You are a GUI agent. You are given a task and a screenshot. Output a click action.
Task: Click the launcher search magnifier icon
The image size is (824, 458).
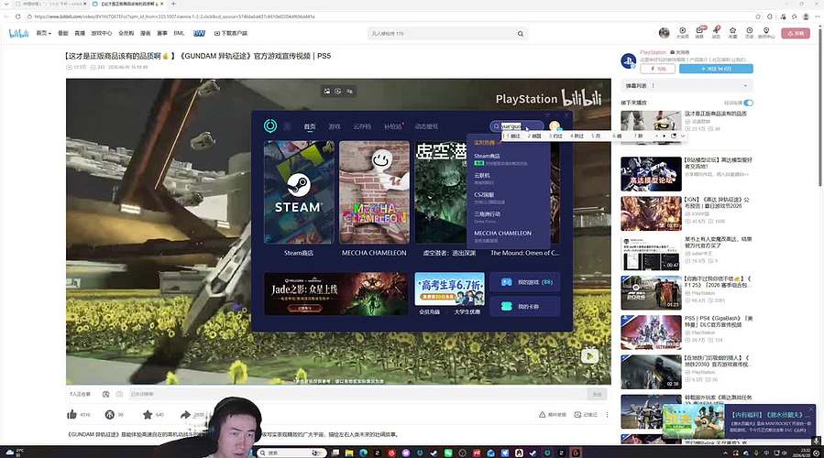pos(496,126)
